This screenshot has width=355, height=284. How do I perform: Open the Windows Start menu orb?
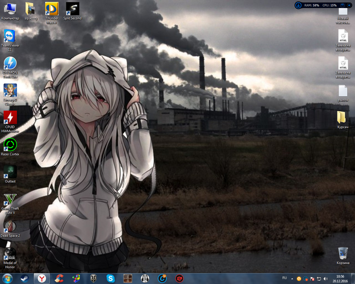[x=7, y=278]
